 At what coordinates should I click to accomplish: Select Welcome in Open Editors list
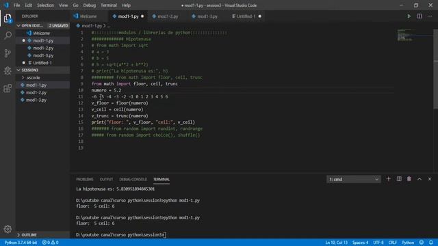point(42,33)
